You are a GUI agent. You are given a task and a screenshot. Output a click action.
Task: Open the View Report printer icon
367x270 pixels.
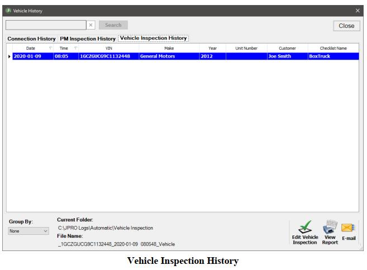point(330,226)
